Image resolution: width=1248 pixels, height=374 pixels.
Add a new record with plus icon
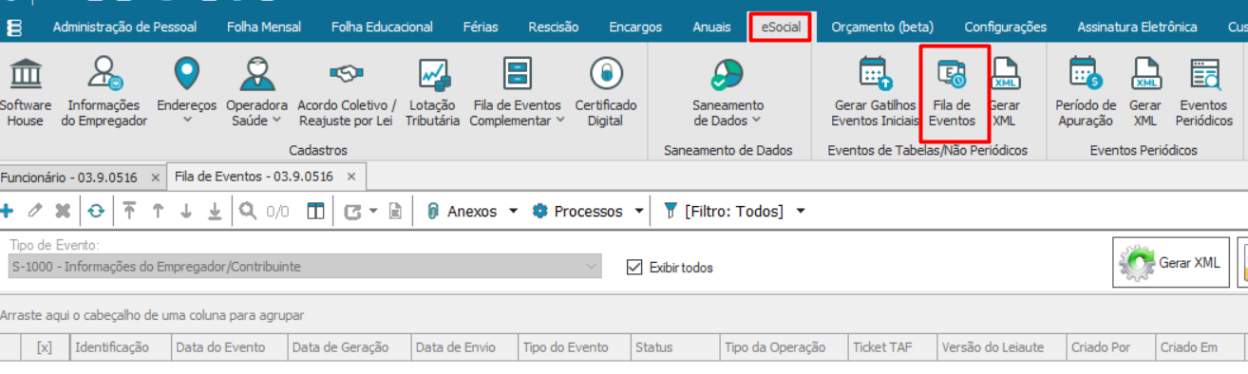tap(7, 211)
